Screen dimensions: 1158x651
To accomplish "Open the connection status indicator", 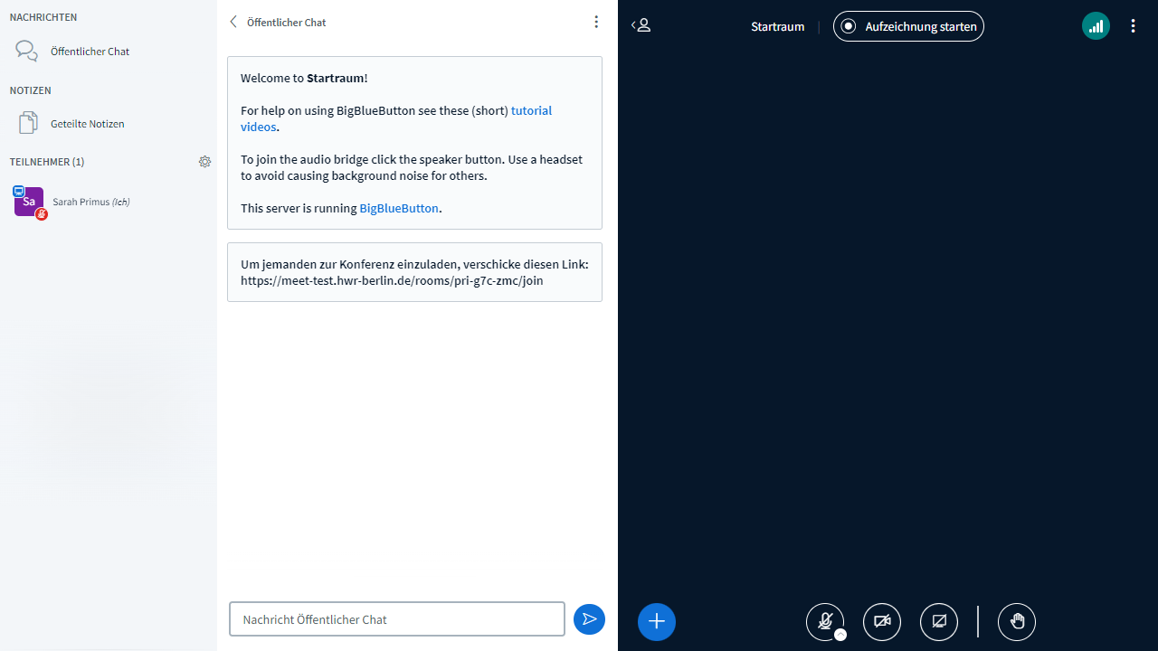I will (x=1096, y=26).
